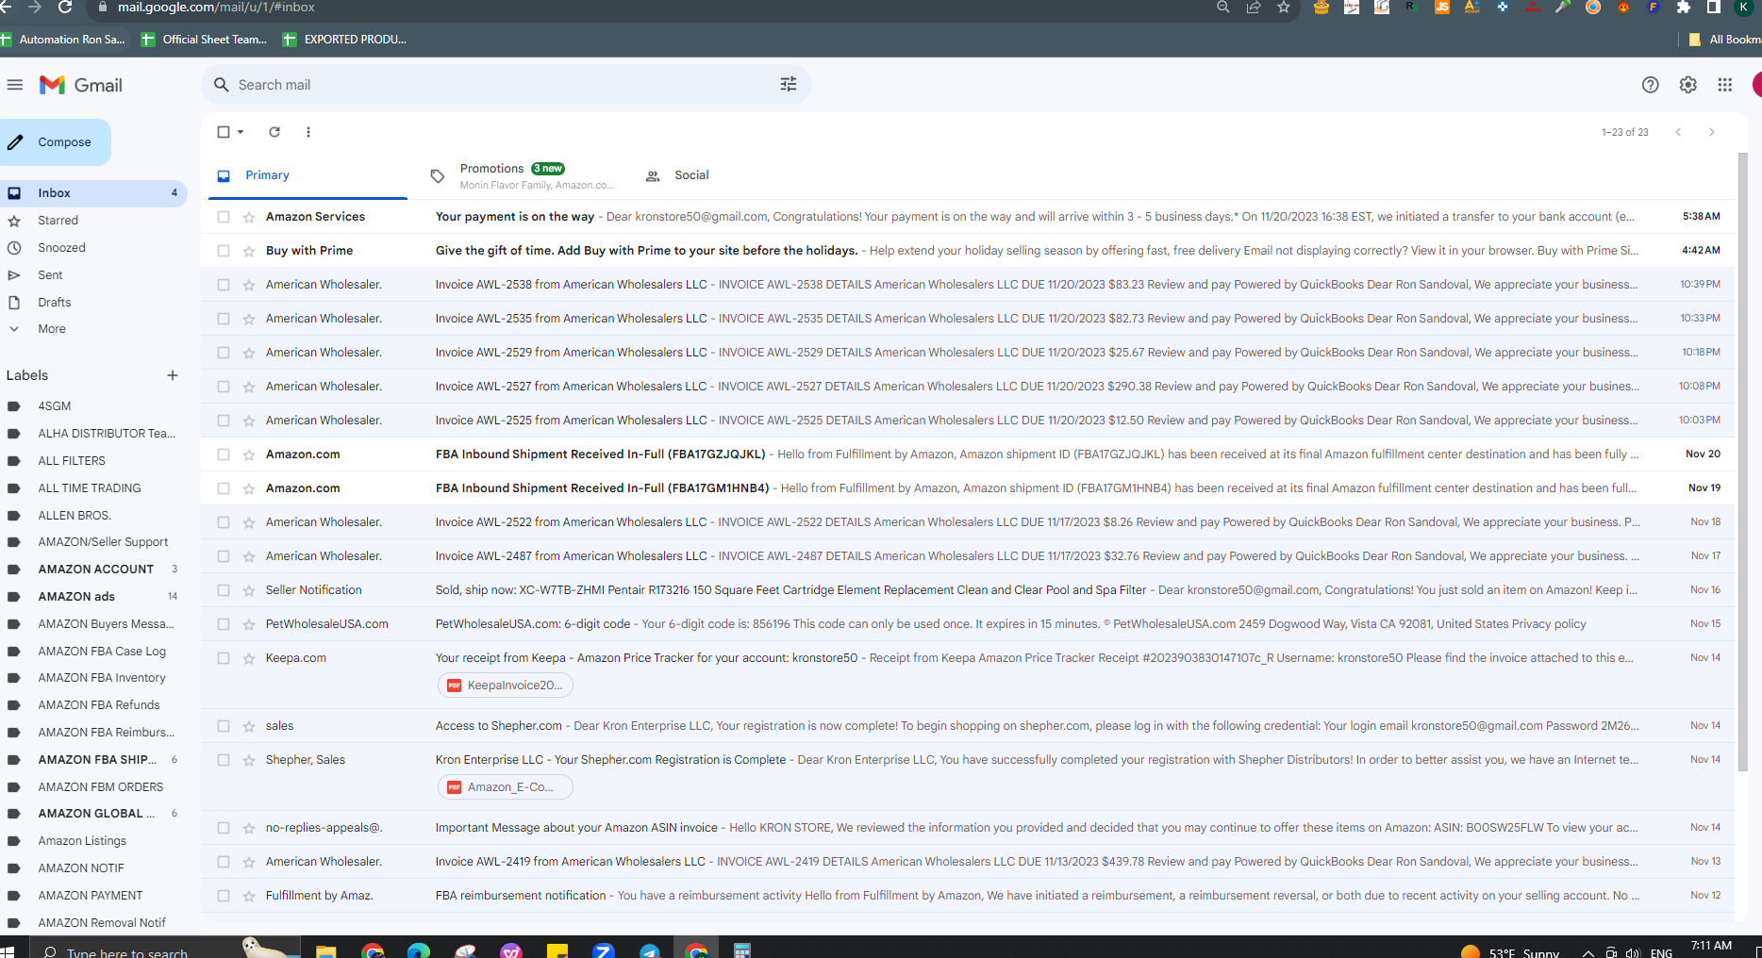Open search filter options icon
This screenshot has height=958, width=1762.
pyautogui.click(x=789, y=85)
